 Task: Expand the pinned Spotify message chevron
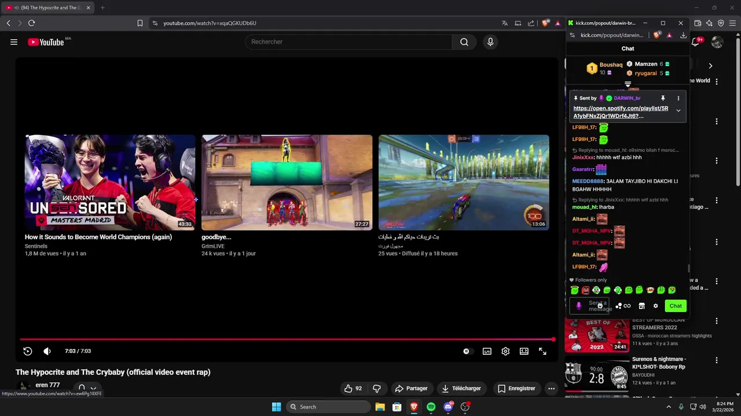coord(678,111)
